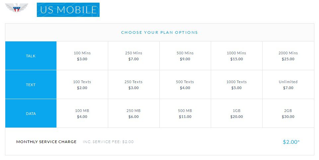The width and height of the screenshot is (319, 160).
Task: Select 1000 Mins for $15.00
Action: [x=237, y=56]
